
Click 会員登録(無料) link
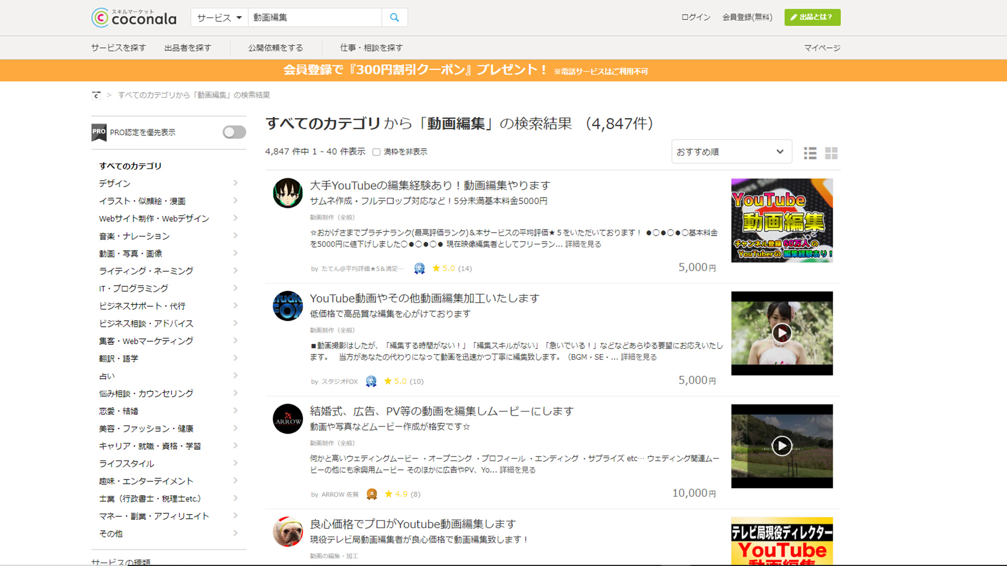[x=747, y=17]
